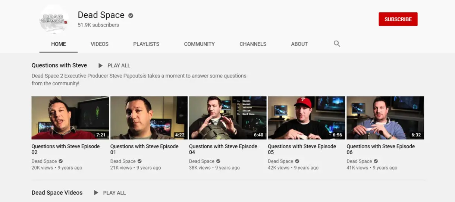Open the Channels tab
This screenshot has height=202, width=455.
253,44
